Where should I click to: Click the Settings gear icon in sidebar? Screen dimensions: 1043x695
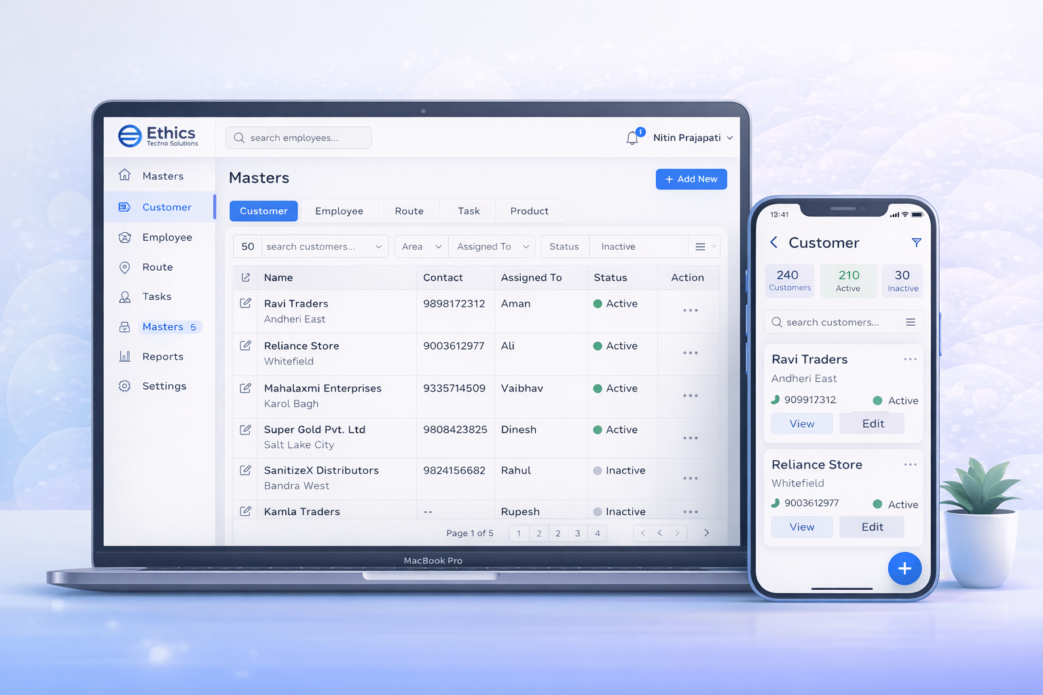pos(125,386)
